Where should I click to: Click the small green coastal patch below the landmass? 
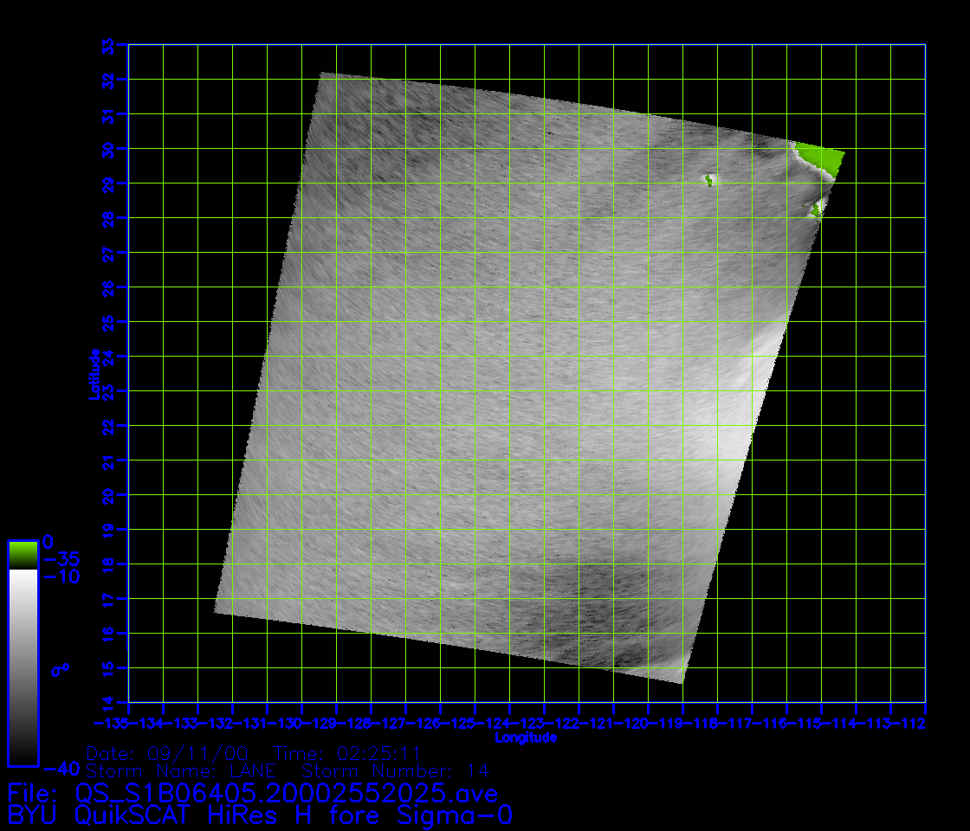click(x=817, y=208)
